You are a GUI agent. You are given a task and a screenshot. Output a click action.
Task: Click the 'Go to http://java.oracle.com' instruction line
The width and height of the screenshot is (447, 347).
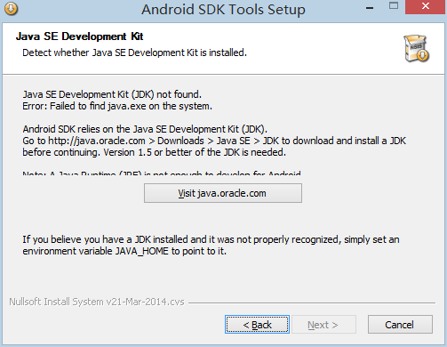(214, 141)
